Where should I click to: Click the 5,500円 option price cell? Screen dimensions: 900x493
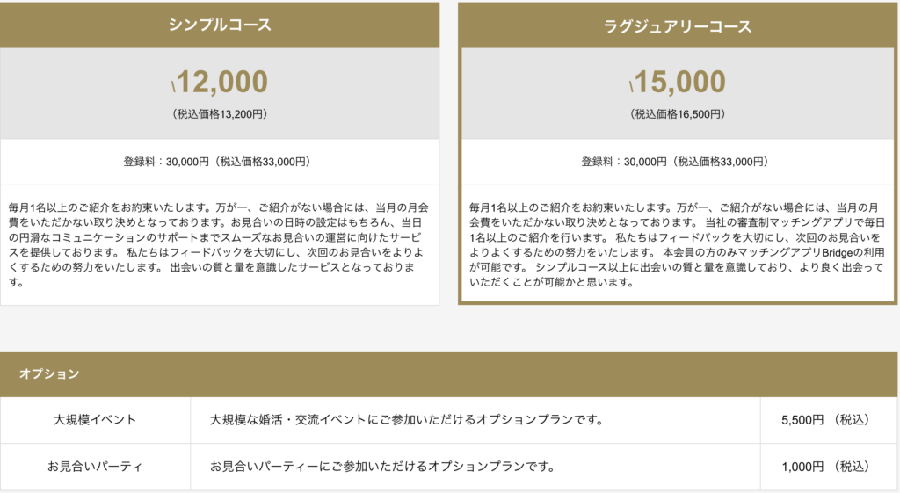(x=824, y=420)
